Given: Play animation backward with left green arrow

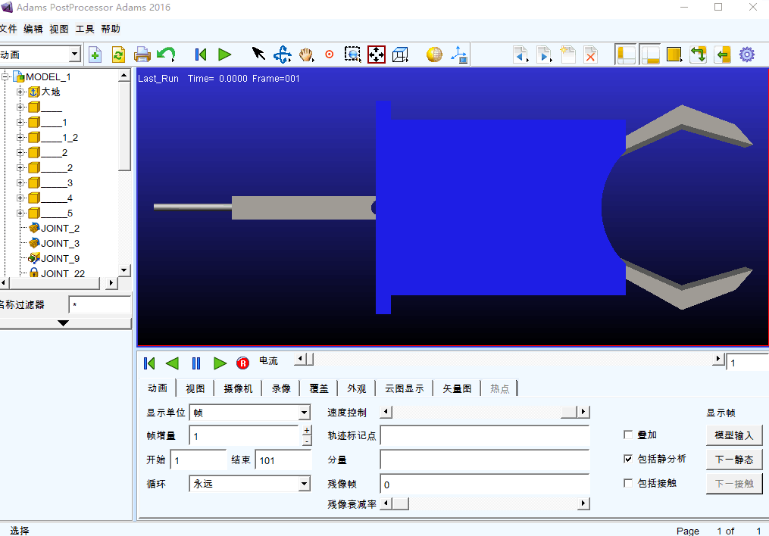Looking at the screenshot, I should click(172, 363).
